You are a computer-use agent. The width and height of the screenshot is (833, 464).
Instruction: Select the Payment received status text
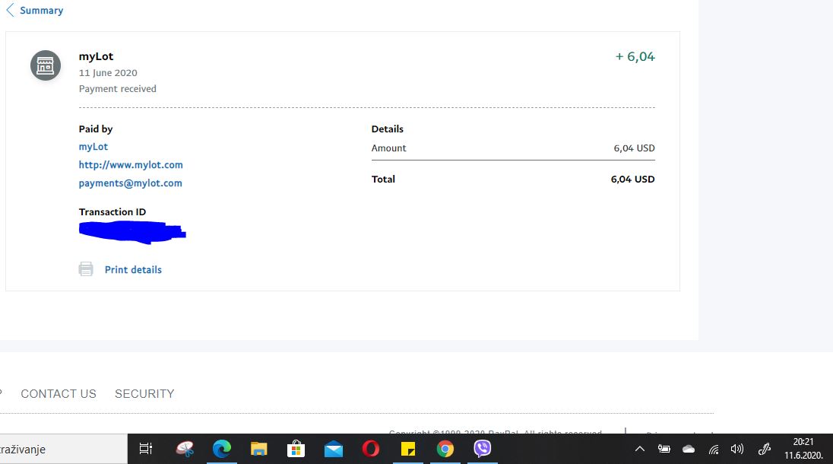[x=117, y=89]
